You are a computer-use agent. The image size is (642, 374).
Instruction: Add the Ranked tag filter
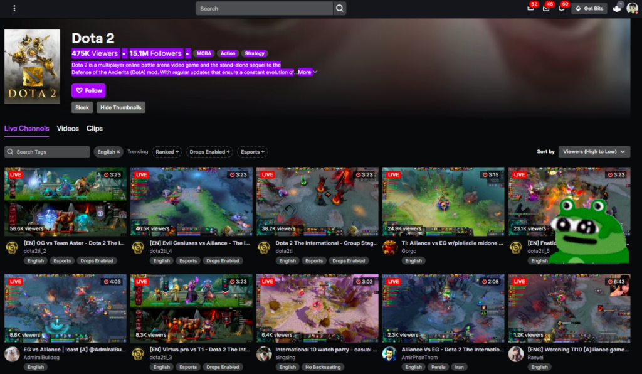pos(167,152)
